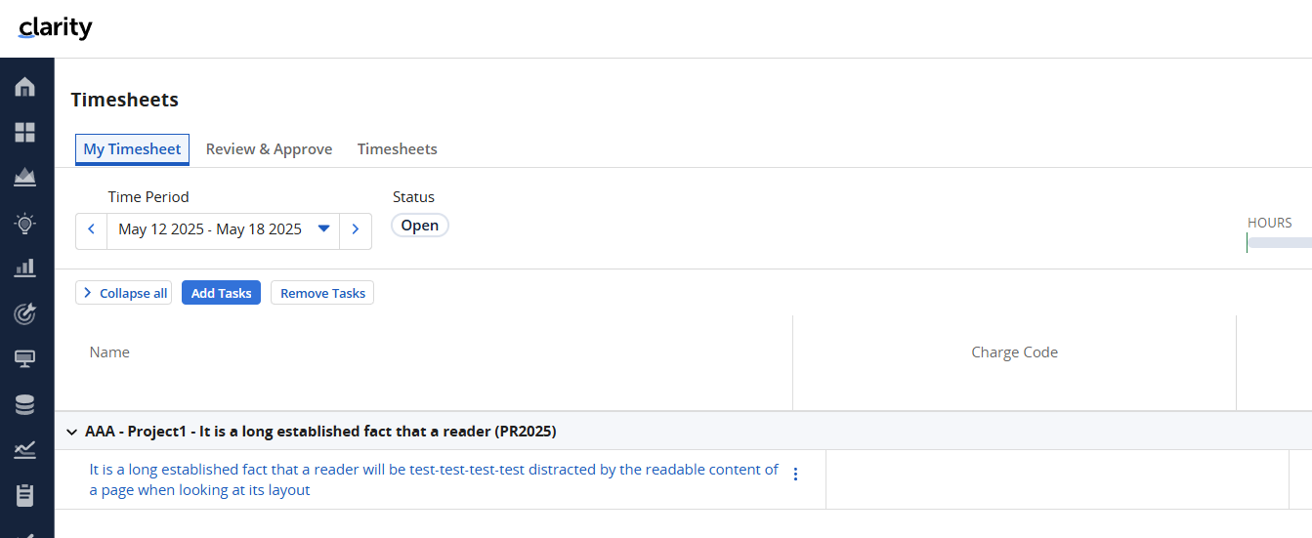Open the lightbulb ideas icon
The width and height of the screenshot is (1312, 538).
(x=24, y=223)
